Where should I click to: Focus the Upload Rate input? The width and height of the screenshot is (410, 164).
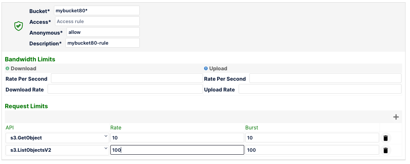[x=320, y=89]
